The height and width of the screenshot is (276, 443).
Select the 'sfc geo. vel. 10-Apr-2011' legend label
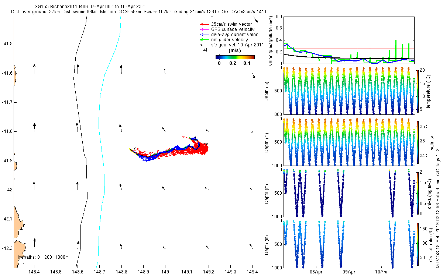237,45
